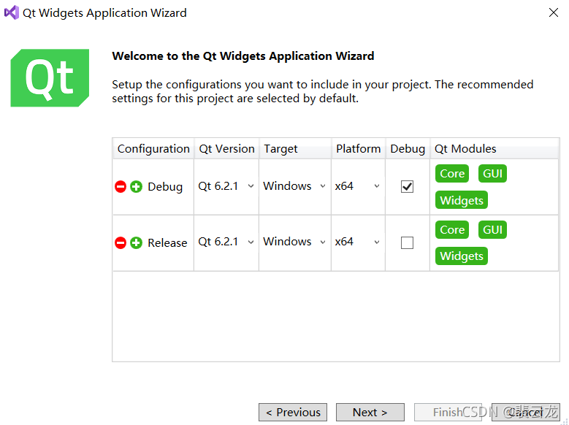Screen dimensions: 569x425
Task: Select the Release configuration name text
Action: point(167,242)
